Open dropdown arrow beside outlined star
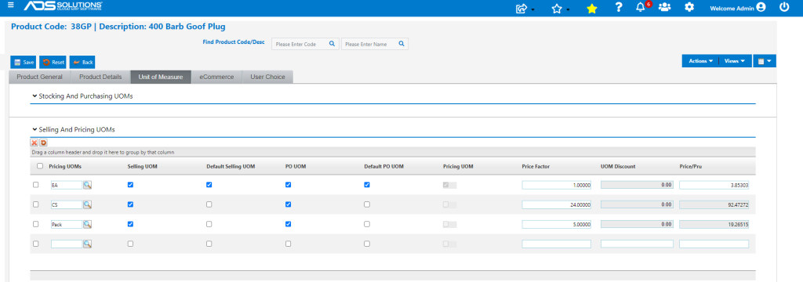This screenshot has height=282, width=803. pyautogui.click(x=568, y=9)
